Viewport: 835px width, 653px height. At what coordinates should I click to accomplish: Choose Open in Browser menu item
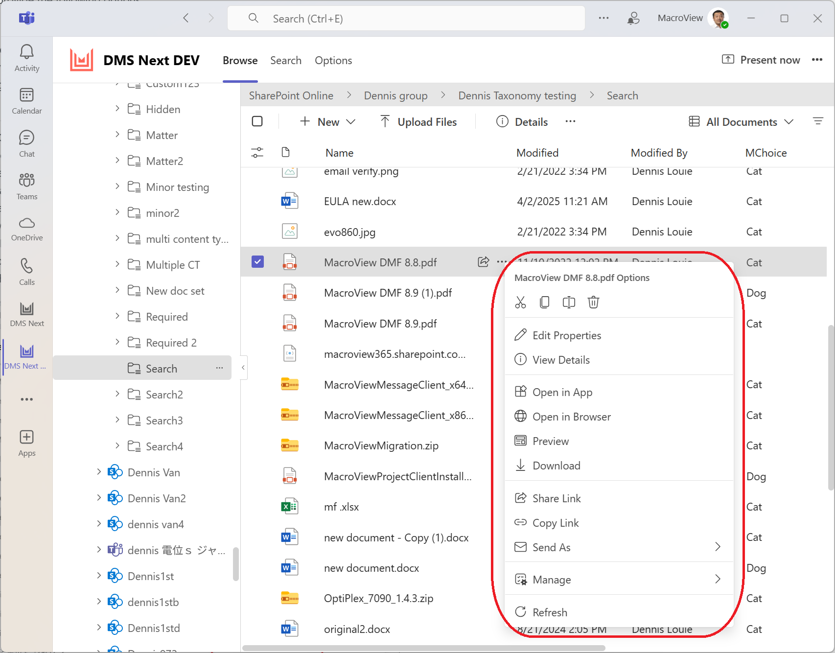[x=619, y=417]
